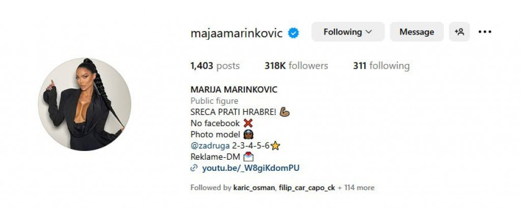Image resolution: width=521 pixels, height=210 pixels.
Task: Expand the Following dropdown button
Action: coord(348,32)
